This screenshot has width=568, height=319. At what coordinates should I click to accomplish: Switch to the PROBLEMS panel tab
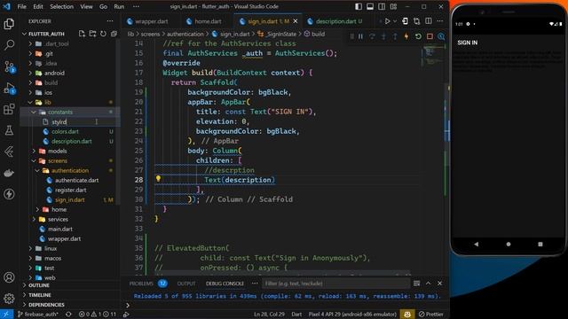click(x=141, y=284)
